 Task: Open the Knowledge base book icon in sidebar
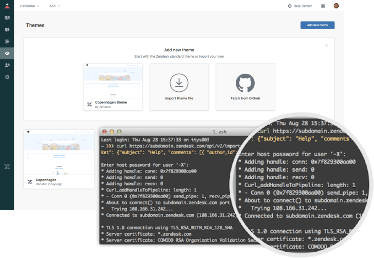tap(7, 18)
